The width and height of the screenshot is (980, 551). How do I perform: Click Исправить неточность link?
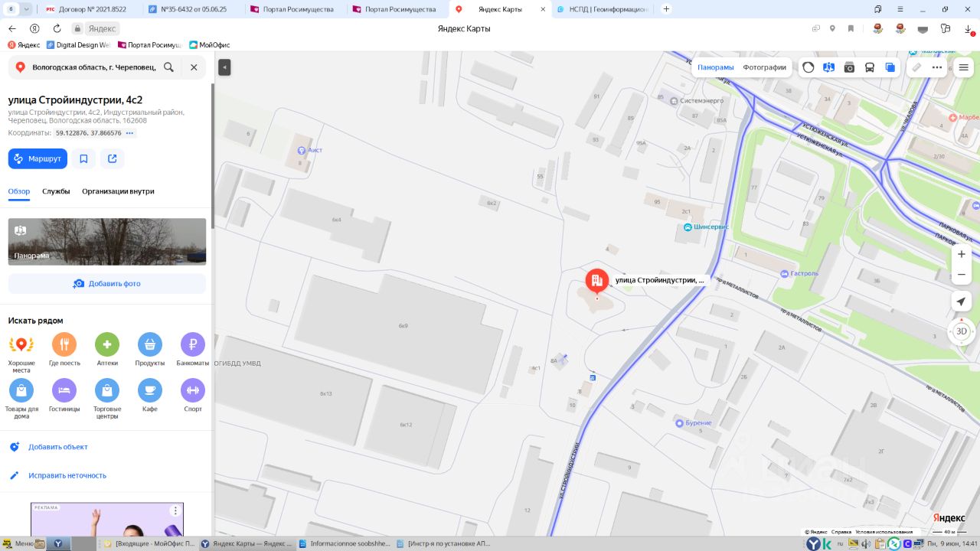tap(67, 475)
